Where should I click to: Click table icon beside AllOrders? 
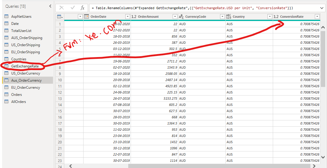click(x=7, y=101)
